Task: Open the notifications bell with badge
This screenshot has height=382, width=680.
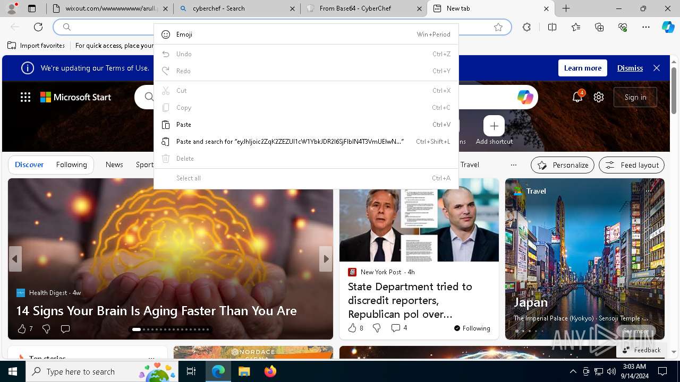Action: [577, 97]
